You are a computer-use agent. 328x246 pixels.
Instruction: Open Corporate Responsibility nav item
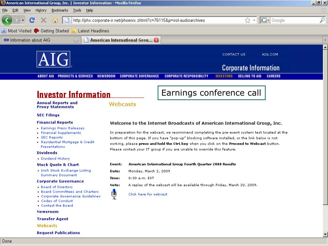(186, 76)
